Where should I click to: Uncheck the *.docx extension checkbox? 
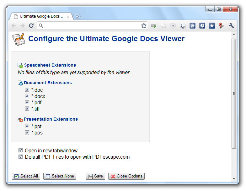click(27, 96)
